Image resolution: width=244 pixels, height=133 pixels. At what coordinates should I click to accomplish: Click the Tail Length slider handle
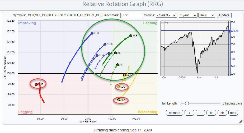(x=187, y=103)
